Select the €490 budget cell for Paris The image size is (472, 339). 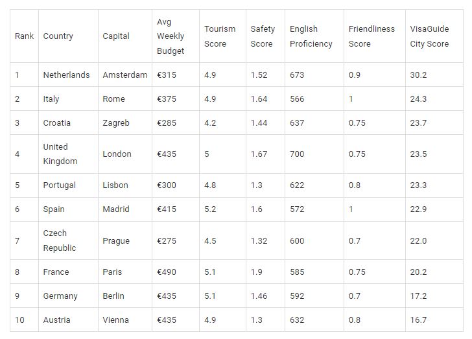pos(176,272)
